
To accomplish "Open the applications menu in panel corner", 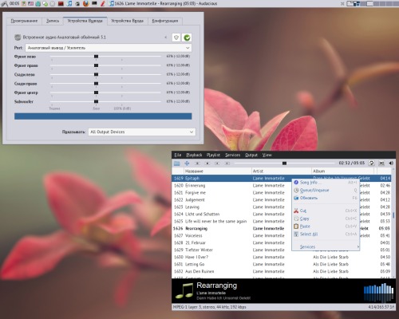I will (x=4, y=3).
